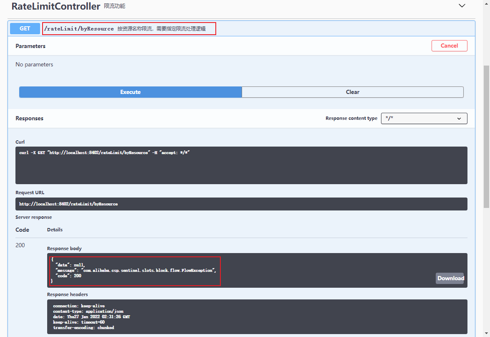Click the GET method badge

pos(25,28)
